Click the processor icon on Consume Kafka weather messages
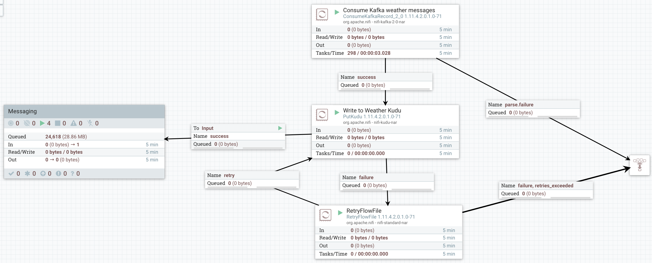 pos(322,15)
